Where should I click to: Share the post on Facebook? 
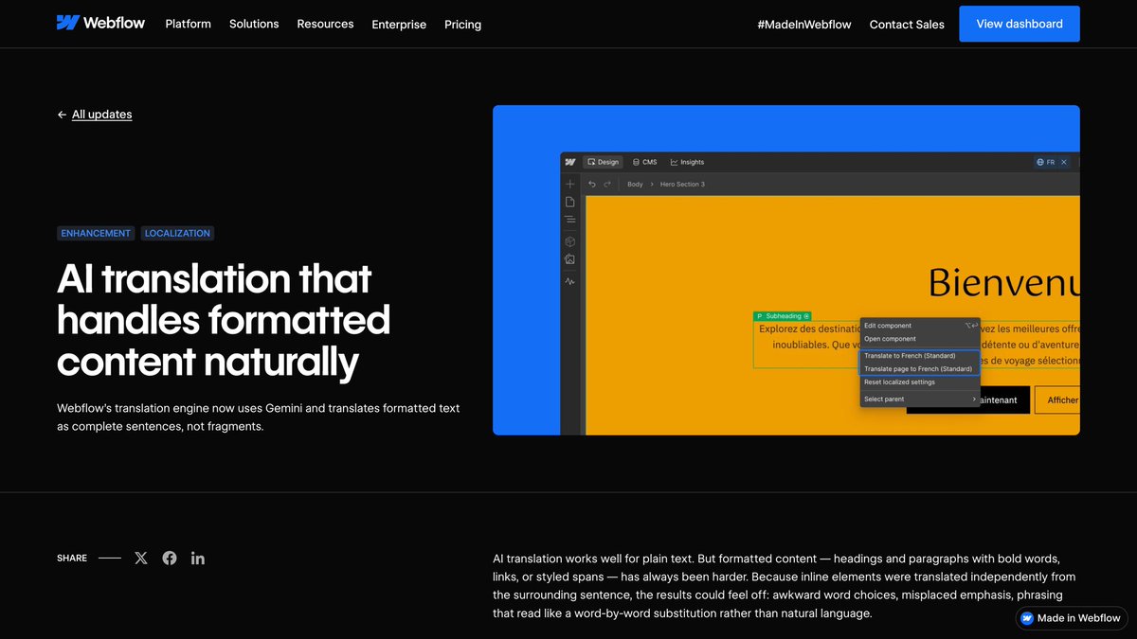(x=170, y=558)
